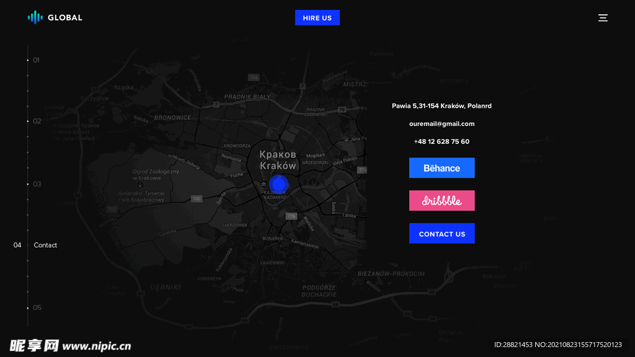Go to section 05 in side navigation
Screen dimensions: 635x357
(37, 307)
